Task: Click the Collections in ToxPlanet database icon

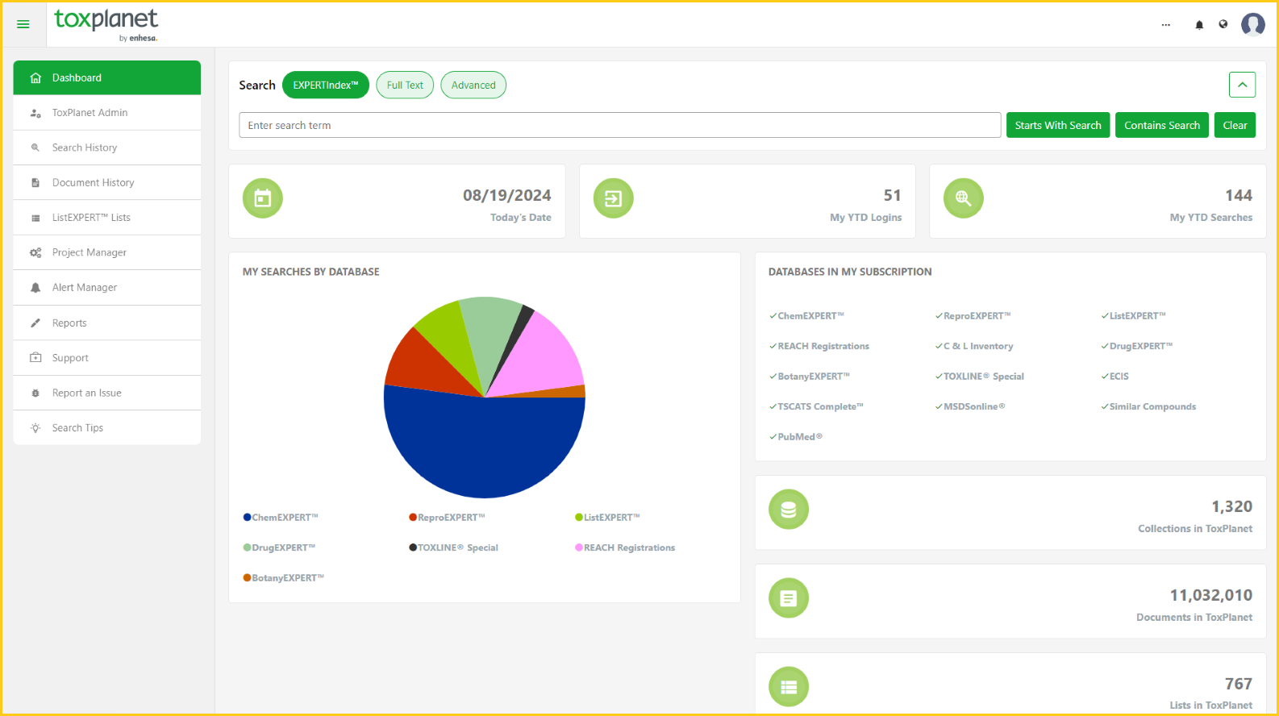Action: click(789, 510)
